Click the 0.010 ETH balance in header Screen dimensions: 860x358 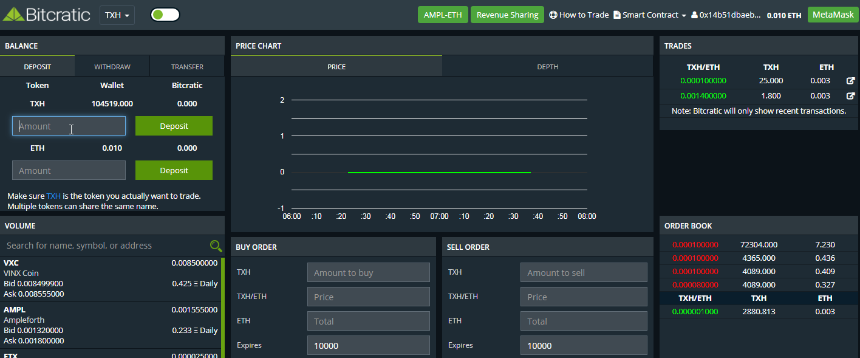[x=784, y=15]
